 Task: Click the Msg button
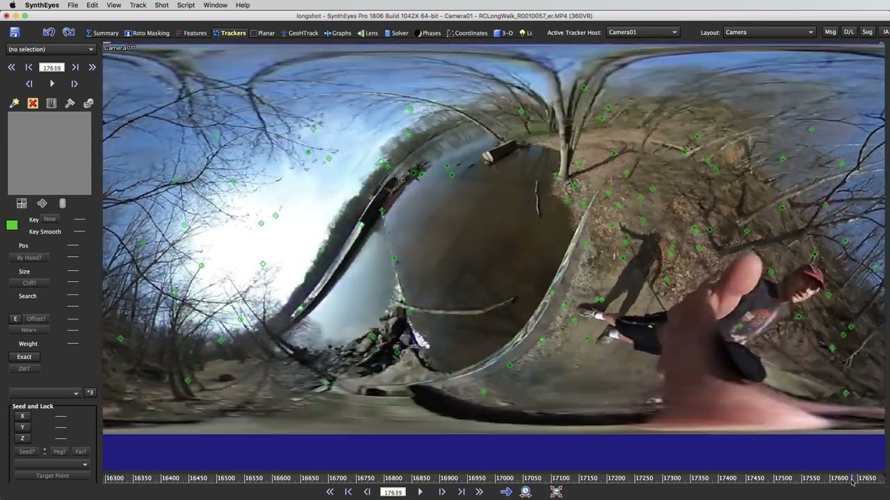[x=830, y=32]
